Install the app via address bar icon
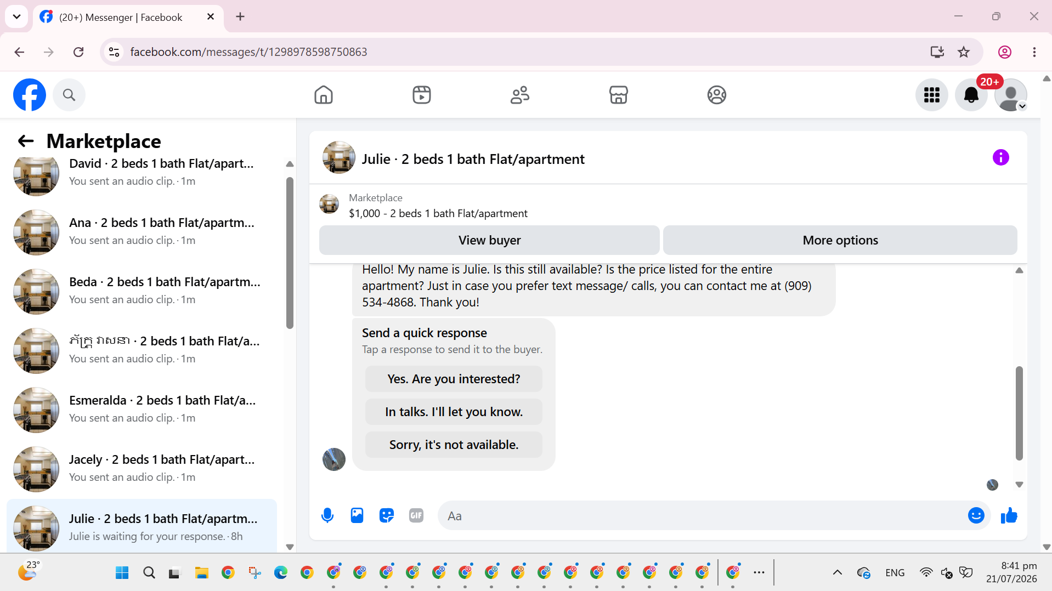This screenshot has width=1052, height=591. tap(937, 52)
